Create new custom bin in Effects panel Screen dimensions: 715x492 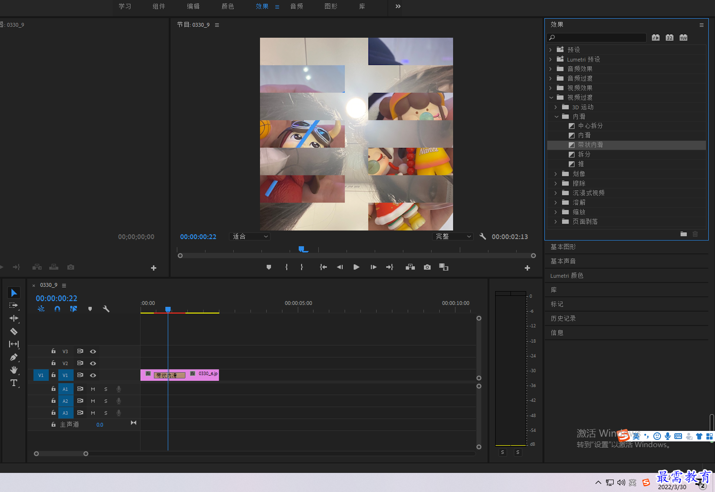pyautogui.click(x=683, y=234)
